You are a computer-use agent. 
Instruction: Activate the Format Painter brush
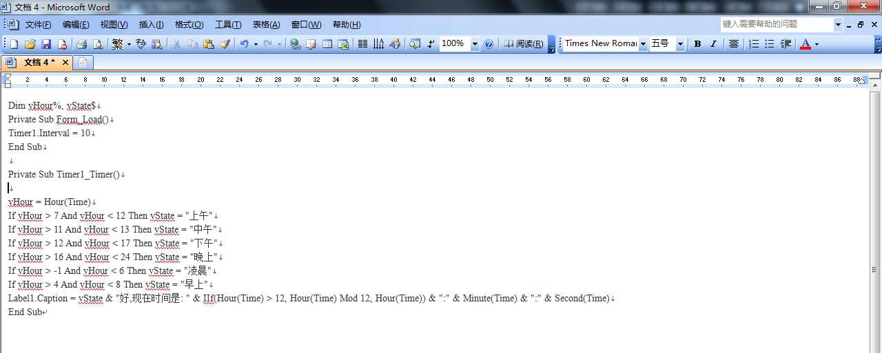point(224,43)
